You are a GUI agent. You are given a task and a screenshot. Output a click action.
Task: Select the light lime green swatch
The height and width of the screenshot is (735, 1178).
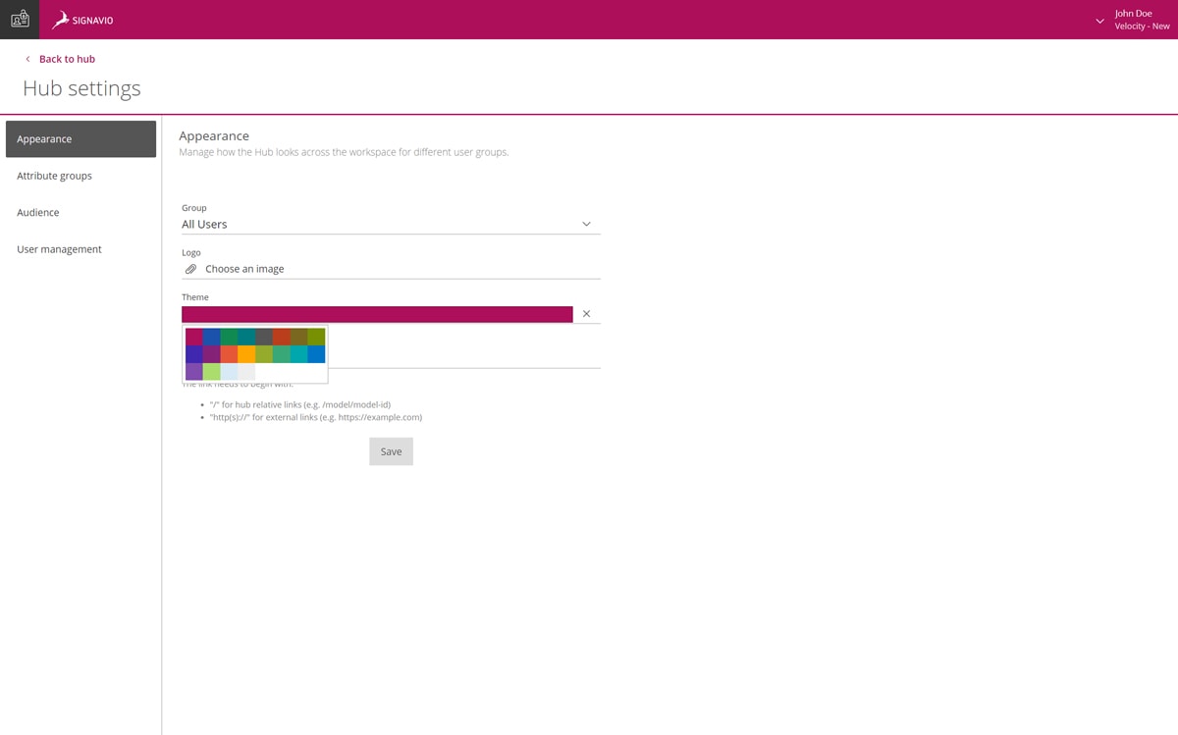212,372
